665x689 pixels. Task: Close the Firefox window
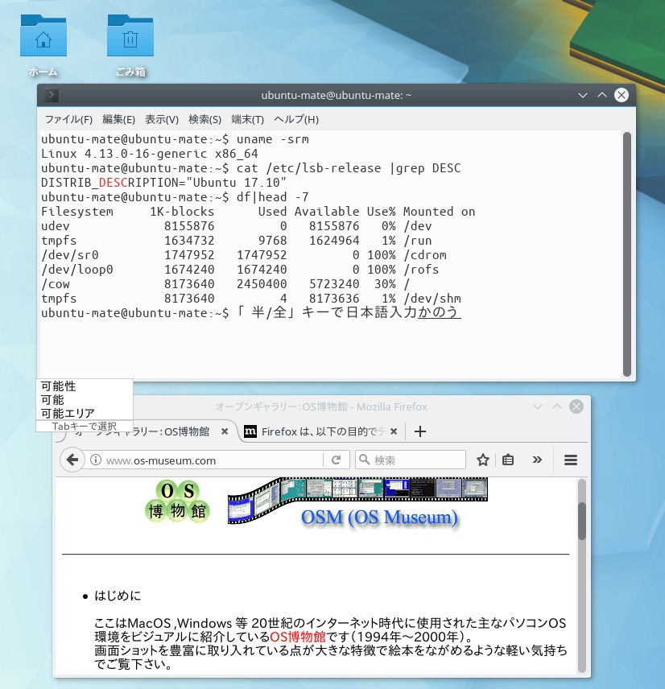coord(576,407)
